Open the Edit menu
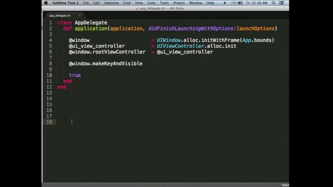 click(96, 3)
